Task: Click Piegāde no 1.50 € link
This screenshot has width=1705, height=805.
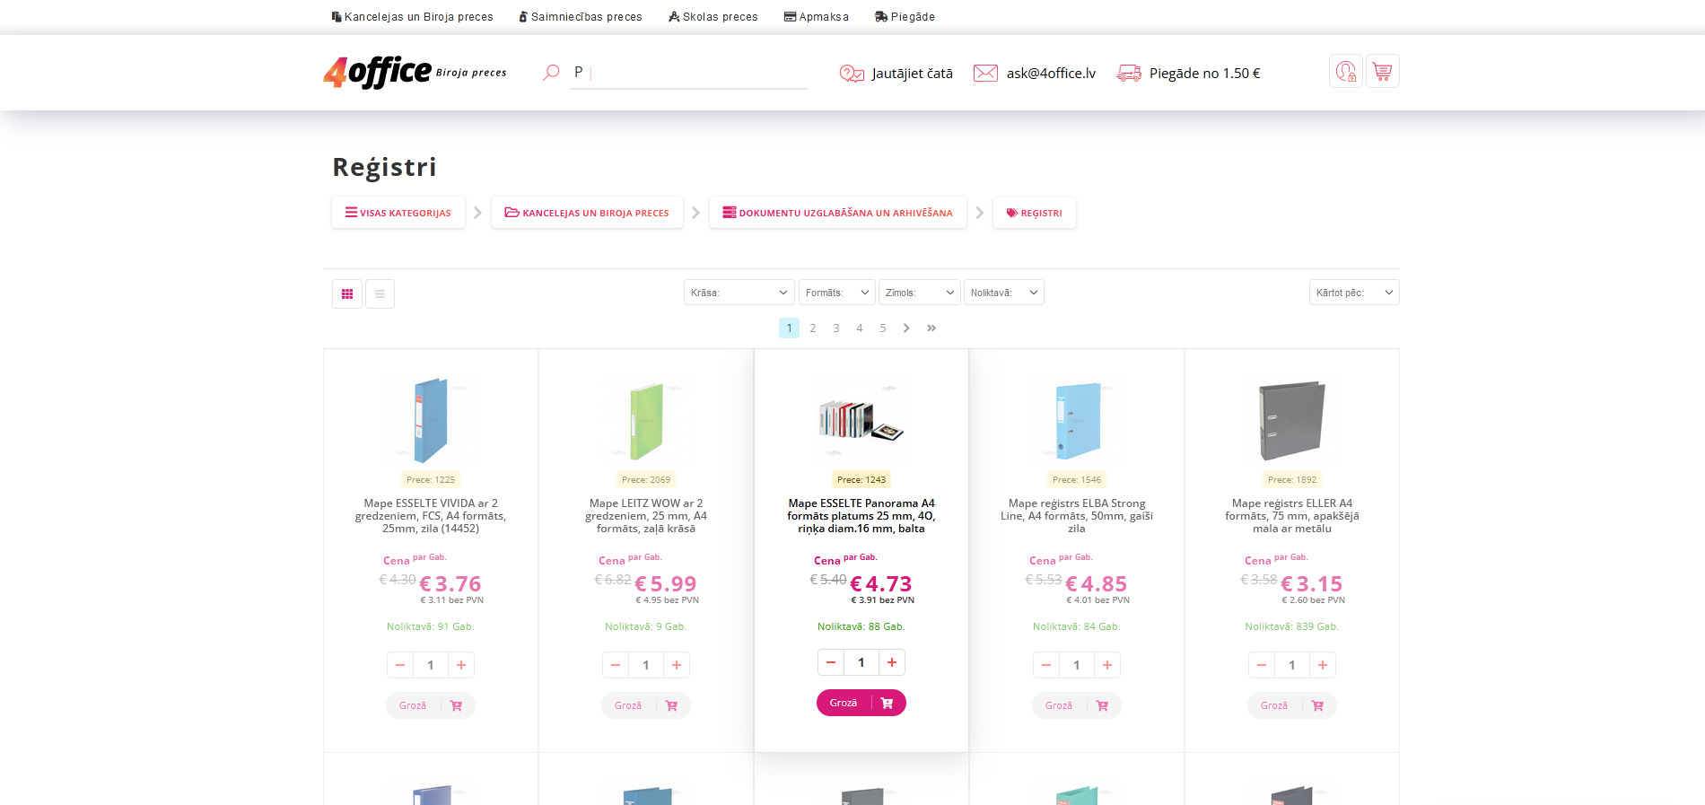Action: (x=1205, y=74)
